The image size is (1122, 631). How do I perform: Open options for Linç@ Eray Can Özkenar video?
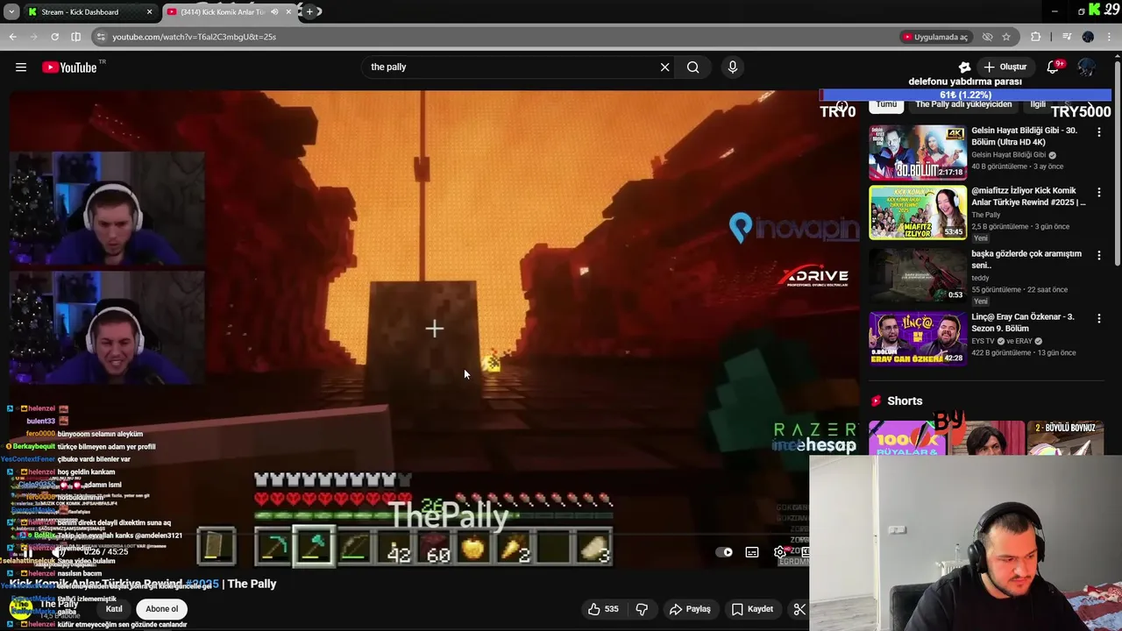1098,319
